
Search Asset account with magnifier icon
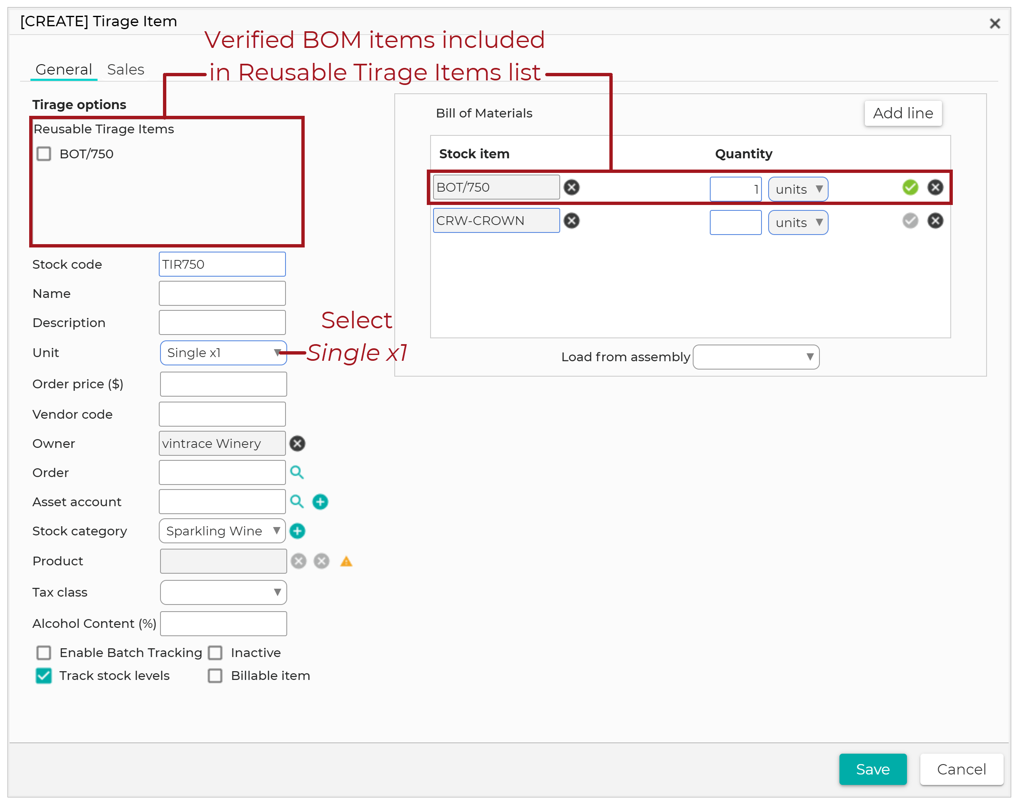pyautogui.click(x=296, y=502)
